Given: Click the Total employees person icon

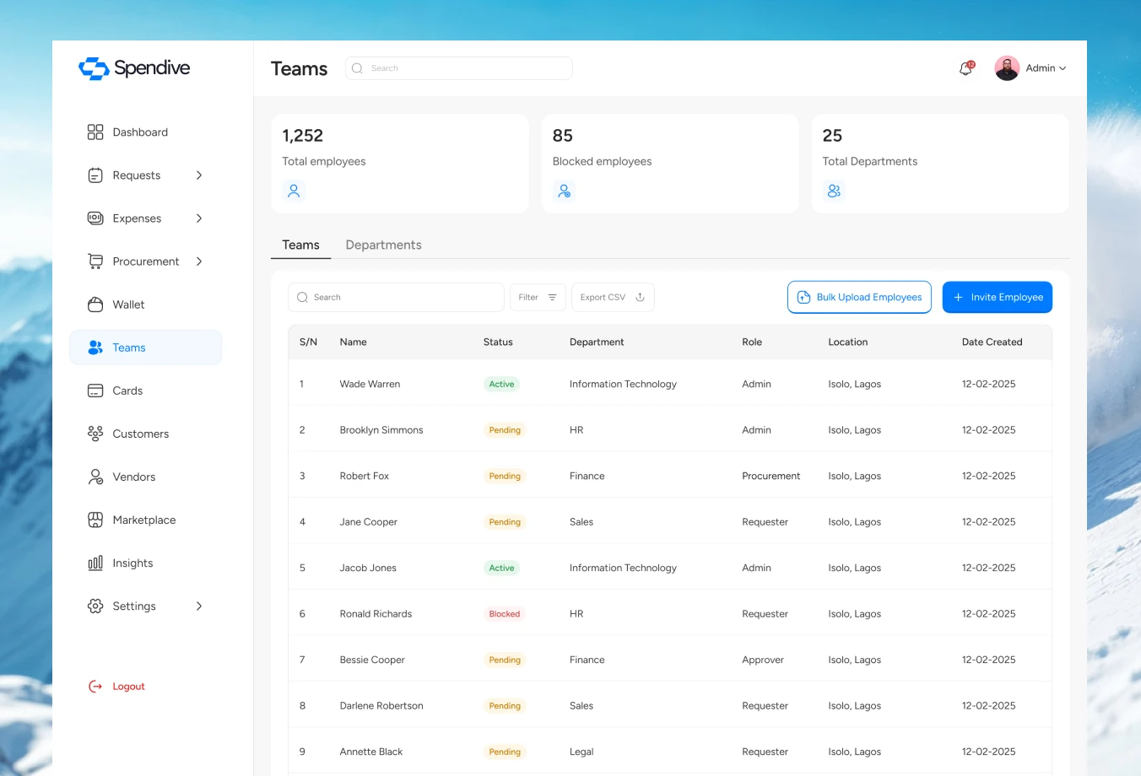Looking at the screenshot, I should (294, 191).
